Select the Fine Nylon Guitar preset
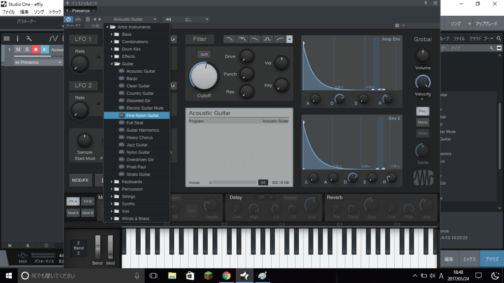The height and width of the screenshot is (283, 504). pyautogui.click(x=137, y=115)
